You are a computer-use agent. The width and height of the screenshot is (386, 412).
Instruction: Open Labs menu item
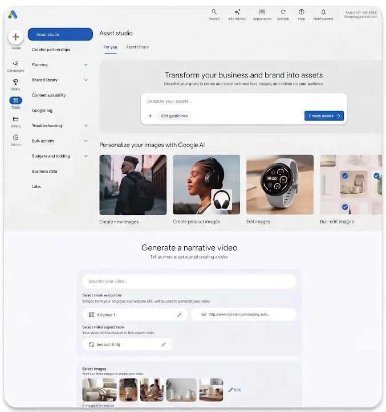[x=36, y=186]
